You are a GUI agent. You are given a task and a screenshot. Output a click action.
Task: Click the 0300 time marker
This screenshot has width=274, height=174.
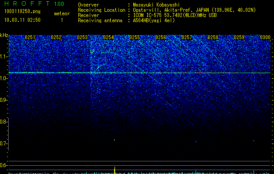tap(265, 37)
